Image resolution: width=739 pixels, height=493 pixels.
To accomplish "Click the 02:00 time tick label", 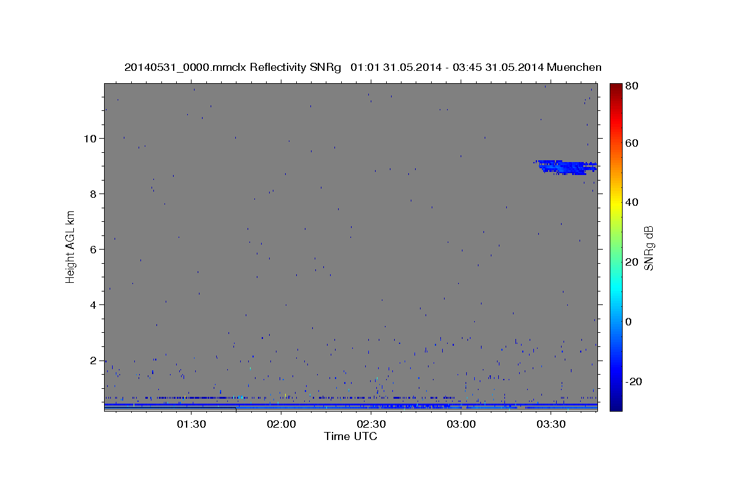I will (281, 425).
